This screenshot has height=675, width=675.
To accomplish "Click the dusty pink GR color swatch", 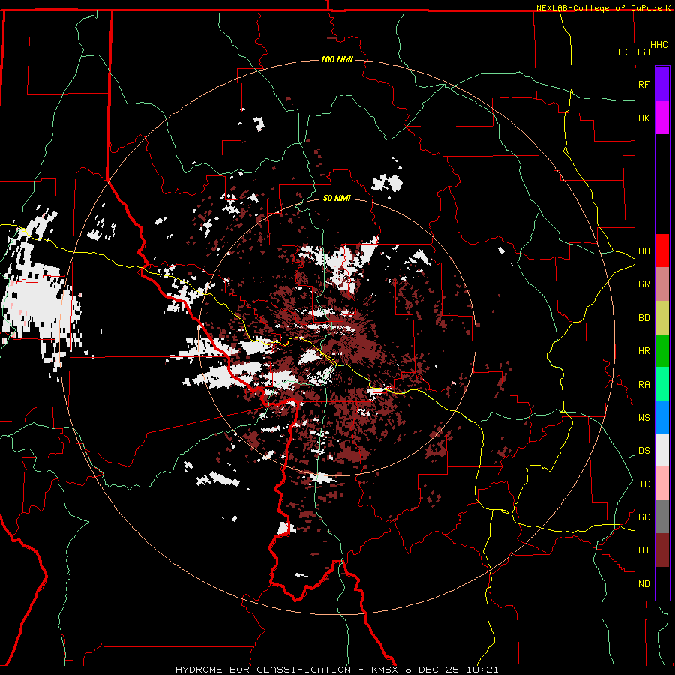I will (662, 284).
